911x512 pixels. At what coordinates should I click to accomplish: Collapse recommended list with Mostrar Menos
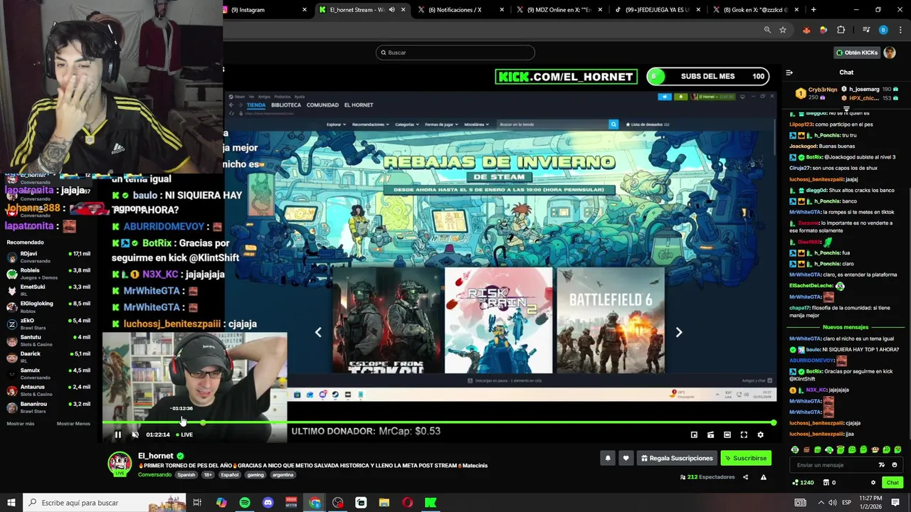coord(73,424)
